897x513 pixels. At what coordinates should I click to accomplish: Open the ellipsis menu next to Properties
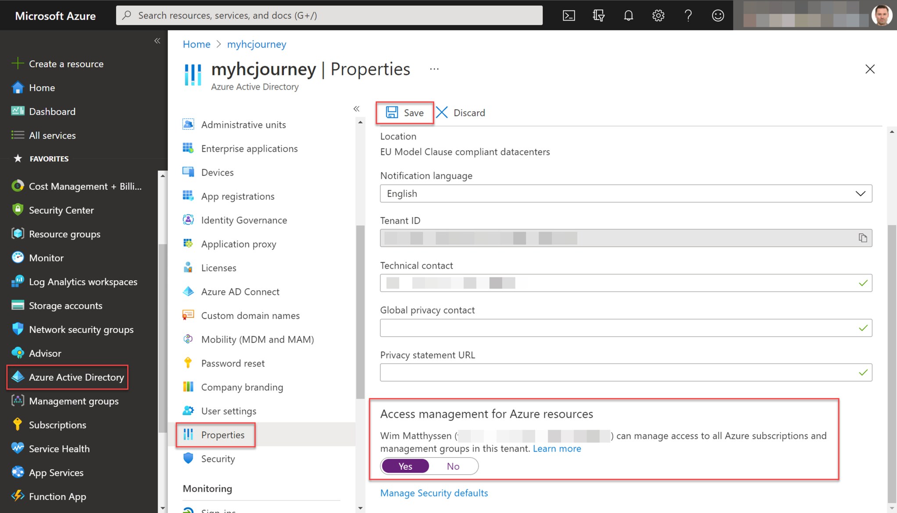point(434,69)
